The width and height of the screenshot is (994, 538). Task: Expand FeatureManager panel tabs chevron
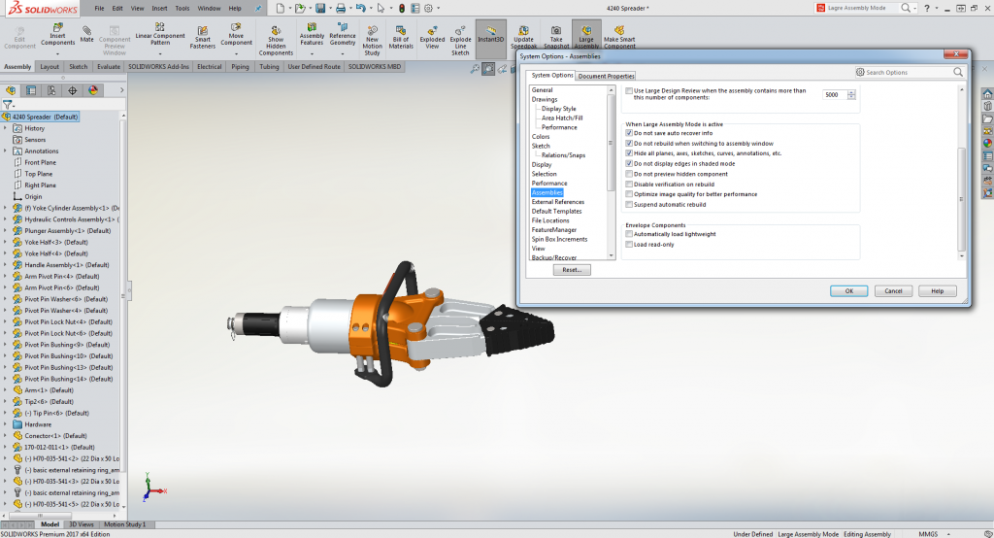121,90
